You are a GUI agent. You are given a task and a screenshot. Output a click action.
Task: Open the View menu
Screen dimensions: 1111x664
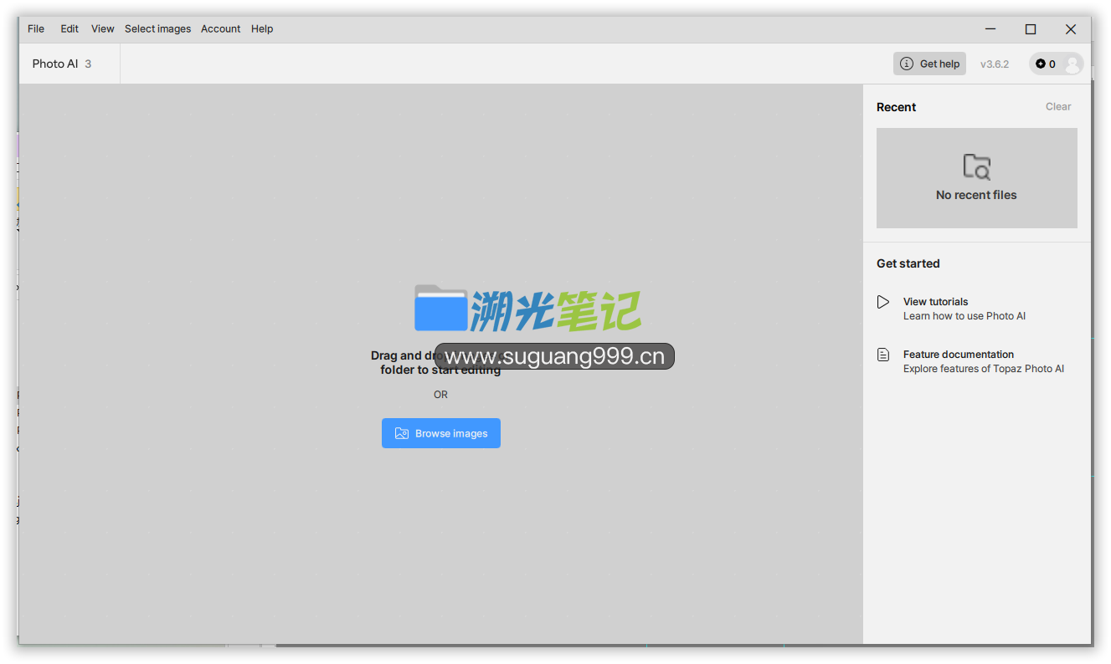103,28
